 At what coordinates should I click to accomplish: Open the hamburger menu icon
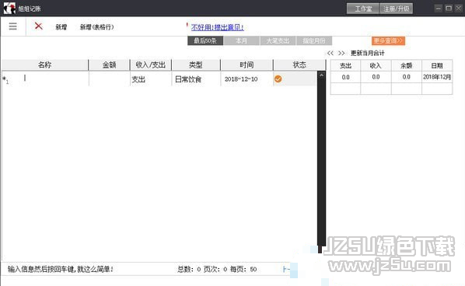click(12, 26)
